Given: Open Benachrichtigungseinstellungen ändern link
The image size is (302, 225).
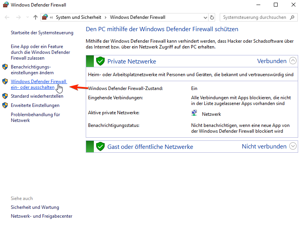Looking at the screenshot, I should [32, 70].
